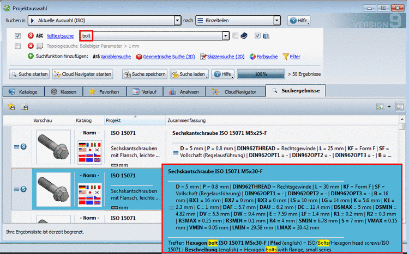This screenshot has width=409, height=254.
Task: Click the 100% search progress bar
Action: [261, 74]
